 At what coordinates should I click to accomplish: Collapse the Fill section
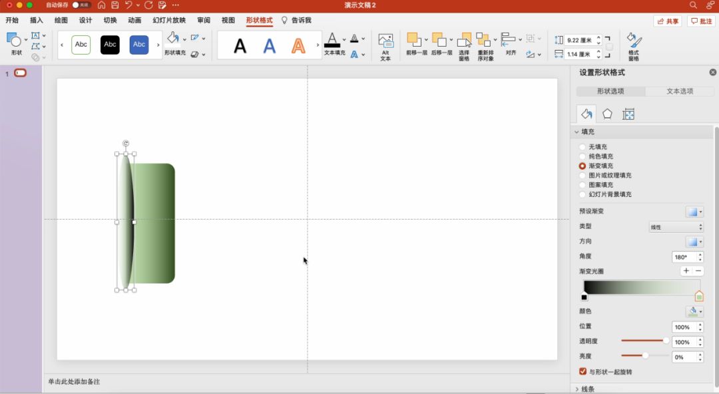577,132
